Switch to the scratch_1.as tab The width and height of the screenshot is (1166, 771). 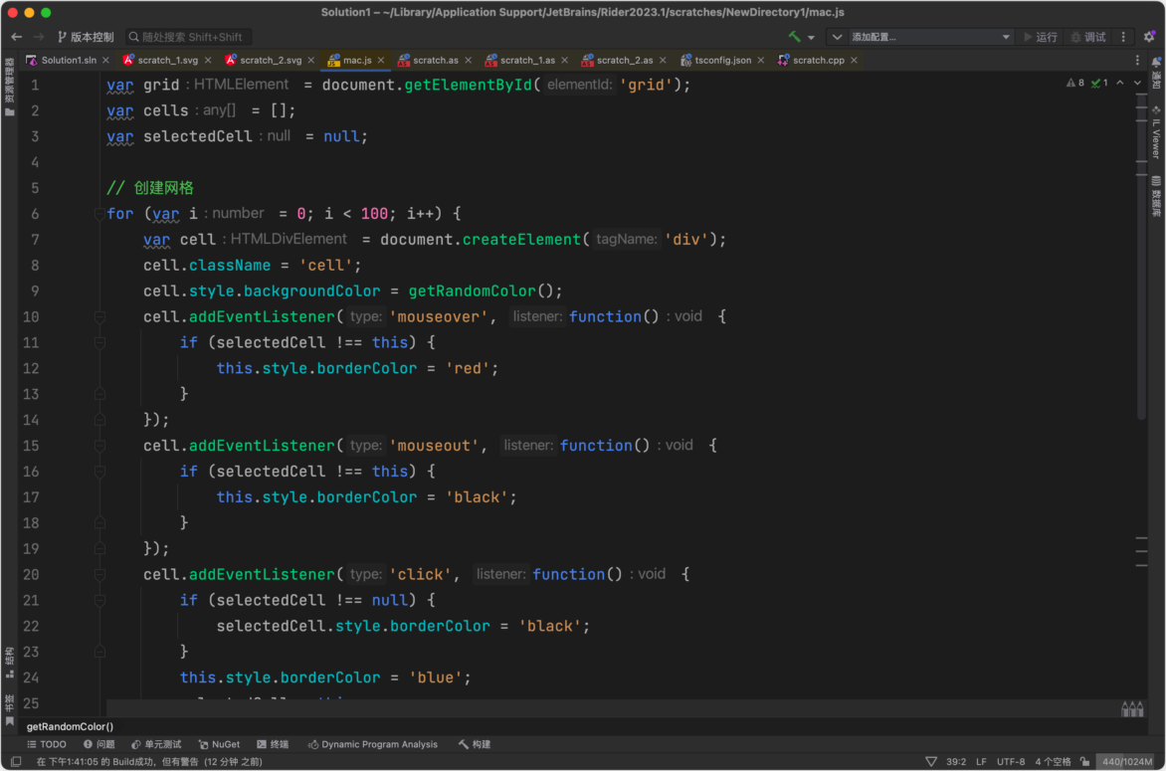tap(527, 61)
